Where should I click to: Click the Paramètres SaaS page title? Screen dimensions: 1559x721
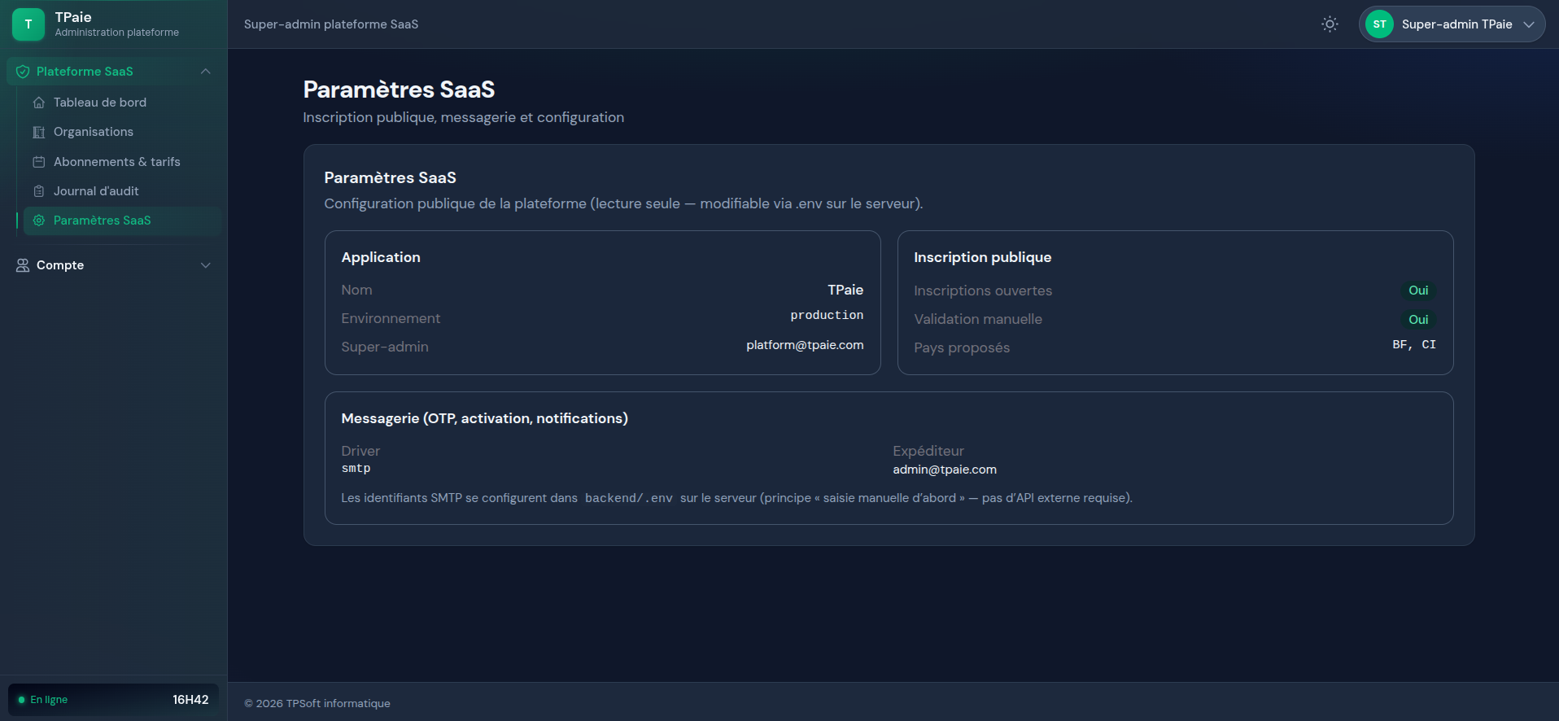(x=399, y=90)
